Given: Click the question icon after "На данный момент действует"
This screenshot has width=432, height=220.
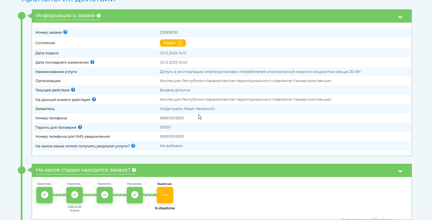Looking at the screenshot, I should pos(94,100).
